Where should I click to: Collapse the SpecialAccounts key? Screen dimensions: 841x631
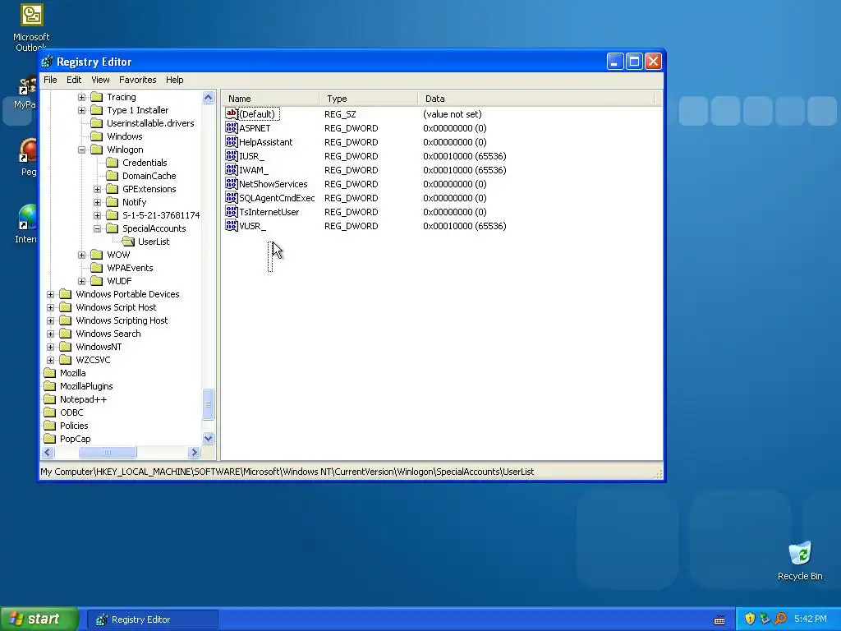(97, 228)
